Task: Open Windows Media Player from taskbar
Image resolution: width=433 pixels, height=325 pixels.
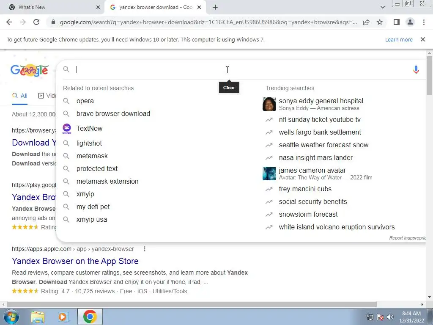Action: point(63,317)
